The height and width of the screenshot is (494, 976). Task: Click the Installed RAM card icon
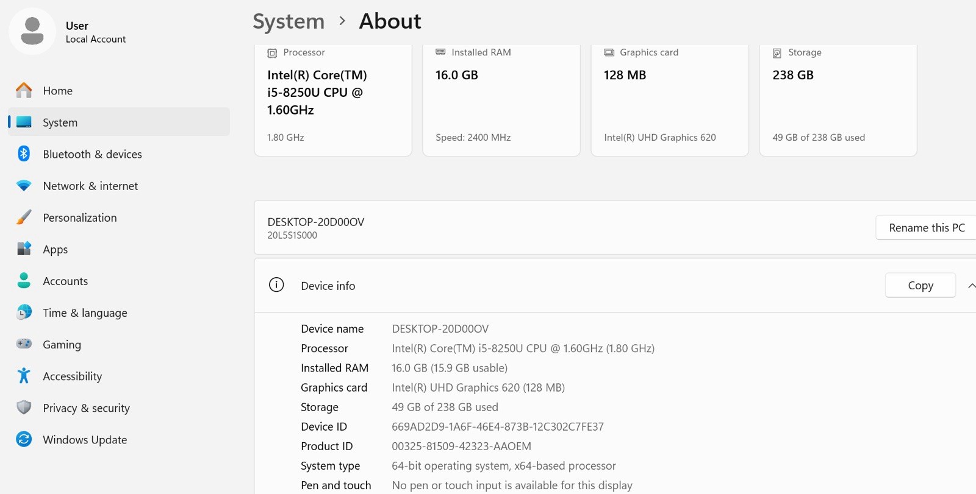click(440, 52)
